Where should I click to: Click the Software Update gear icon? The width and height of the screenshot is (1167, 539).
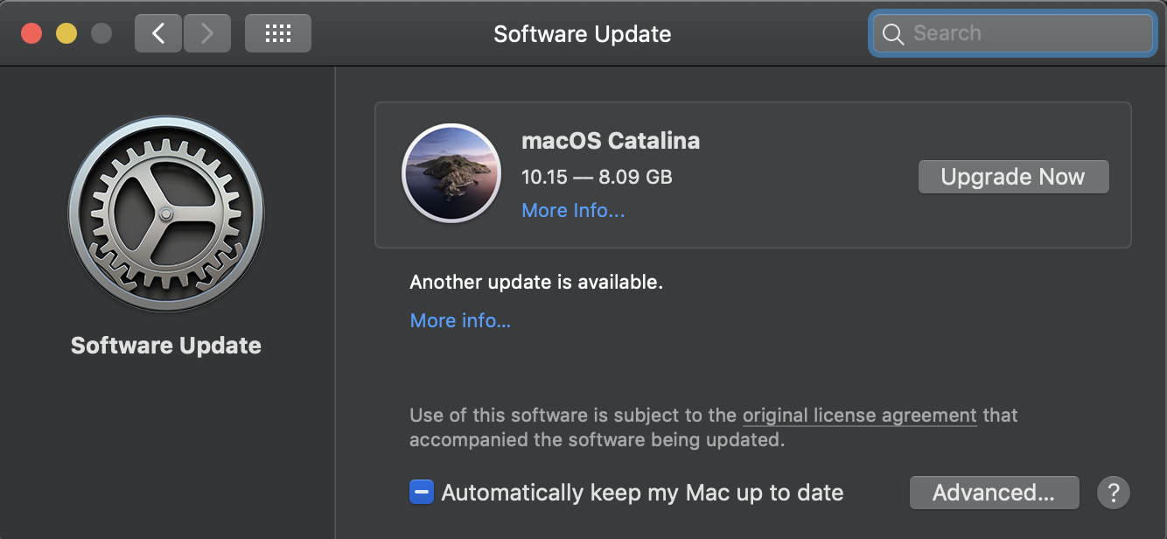tap(166, 213)
